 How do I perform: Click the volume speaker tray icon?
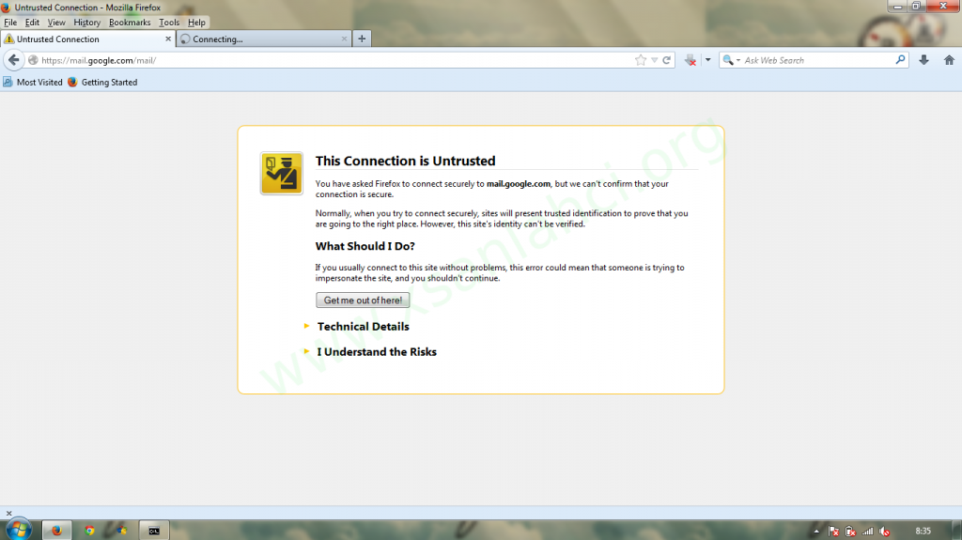pyautogui.click(x=884, y=532)
